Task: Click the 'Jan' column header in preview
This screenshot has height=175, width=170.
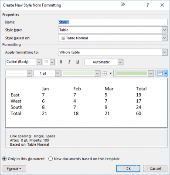Action: [x=45, y=89]
